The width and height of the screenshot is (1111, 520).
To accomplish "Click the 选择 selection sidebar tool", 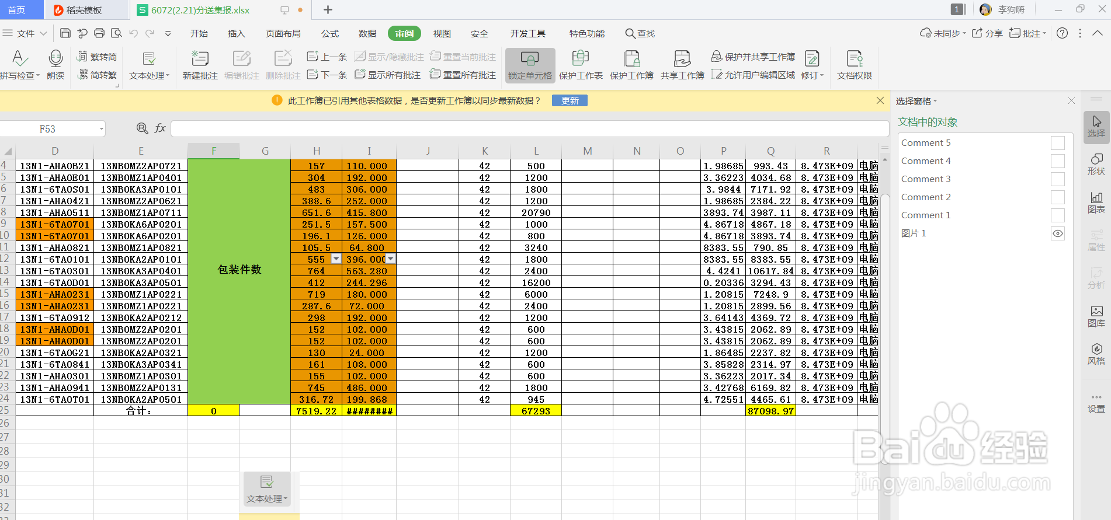I will (x=1096, y=127).
